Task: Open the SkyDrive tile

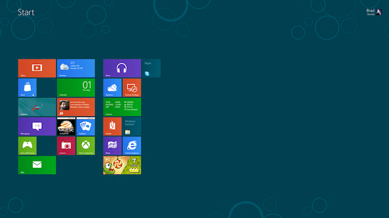Action: [112, 87]
